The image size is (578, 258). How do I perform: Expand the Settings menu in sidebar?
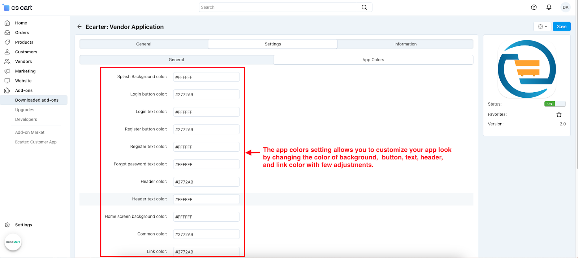pos(23,225)
